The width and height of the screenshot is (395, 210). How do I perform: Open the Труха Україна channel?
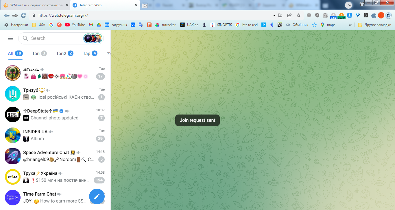tap(55, 177)
